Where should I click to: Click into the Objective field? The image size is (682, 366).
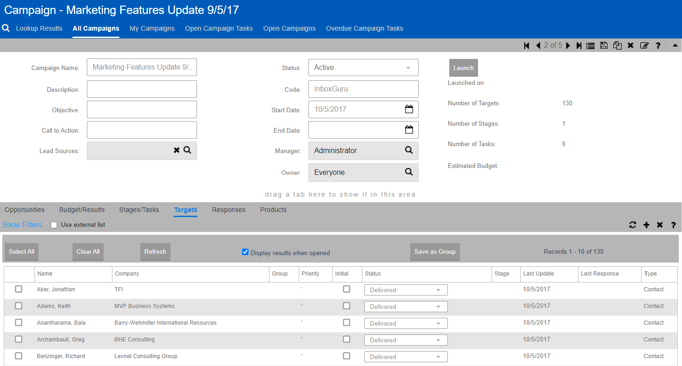[142, 109]
